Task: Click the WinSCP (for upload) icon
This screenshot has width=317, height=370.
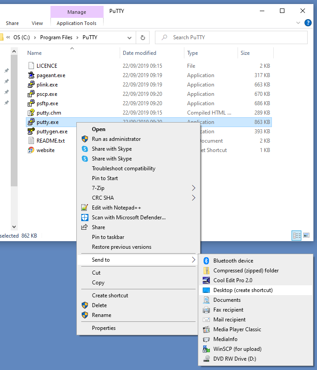Action: pyautogui.click(x=206, y=349)
